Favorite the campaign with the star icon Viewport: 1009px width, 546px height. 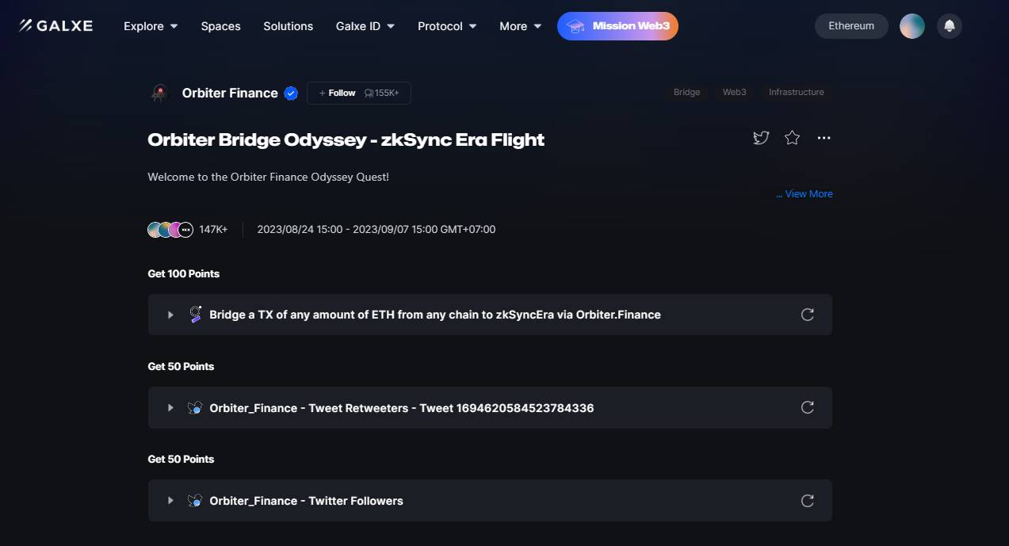coord(792,138)
